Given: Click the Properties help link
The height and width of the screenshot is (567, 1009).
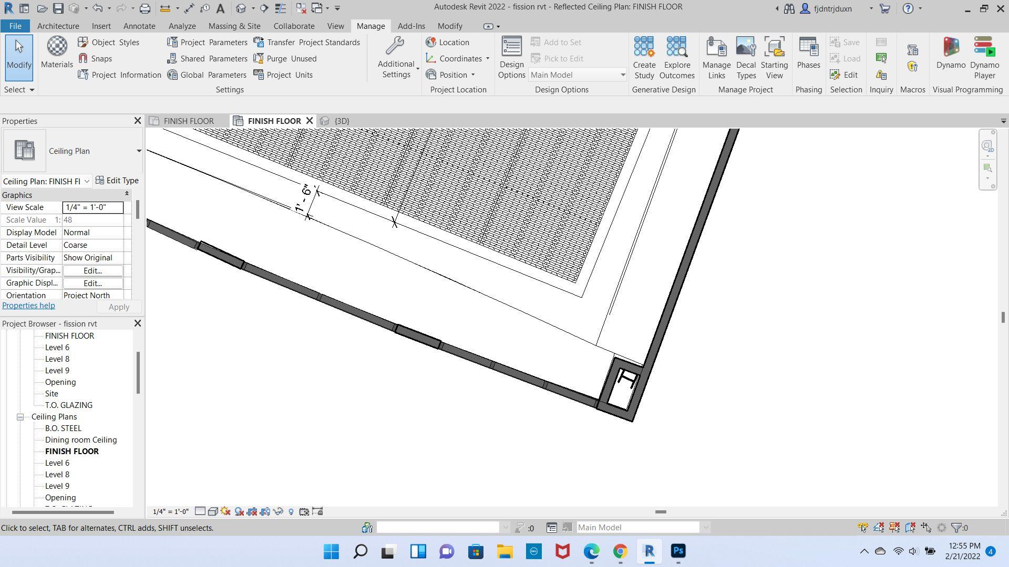Looking at the screenshot, I should (x=28, y=306).
